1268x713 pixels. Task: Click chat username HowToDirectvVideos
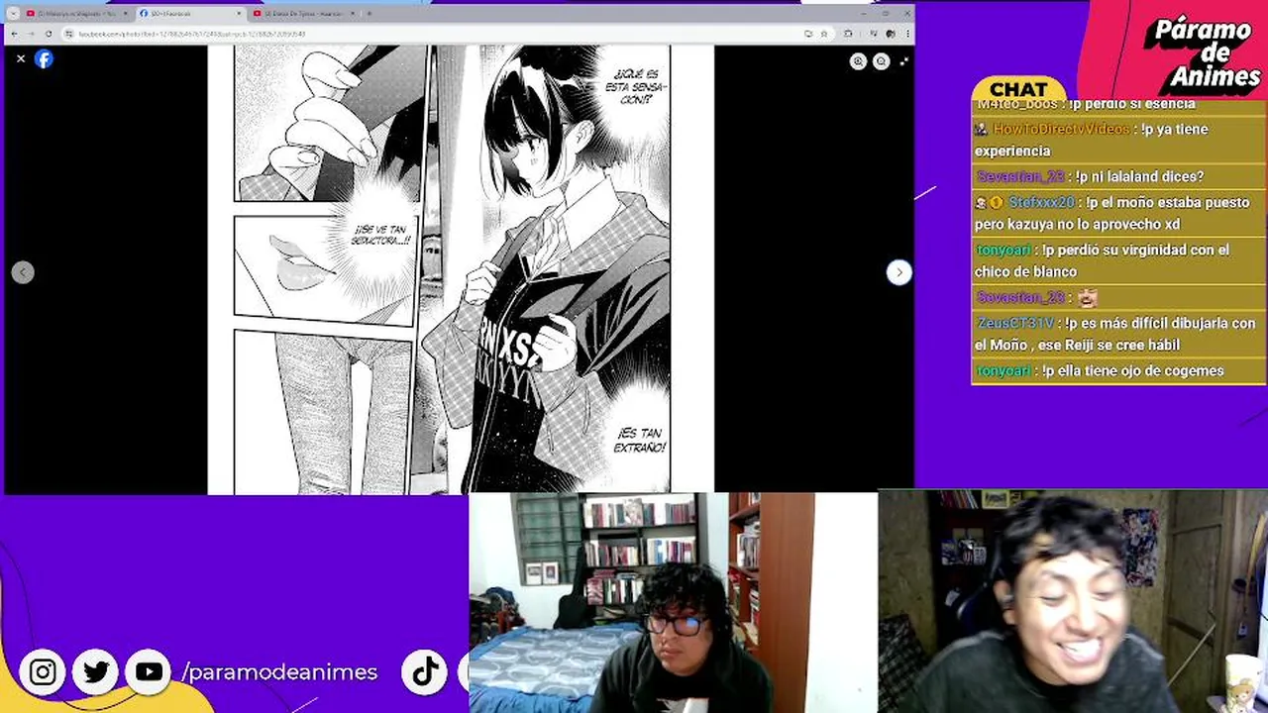pyautogui.click(x=1061, y=130)
